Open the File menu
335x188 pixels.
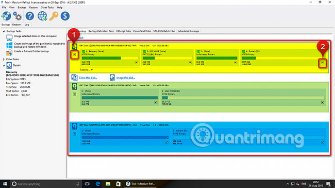tap(4, 8)
